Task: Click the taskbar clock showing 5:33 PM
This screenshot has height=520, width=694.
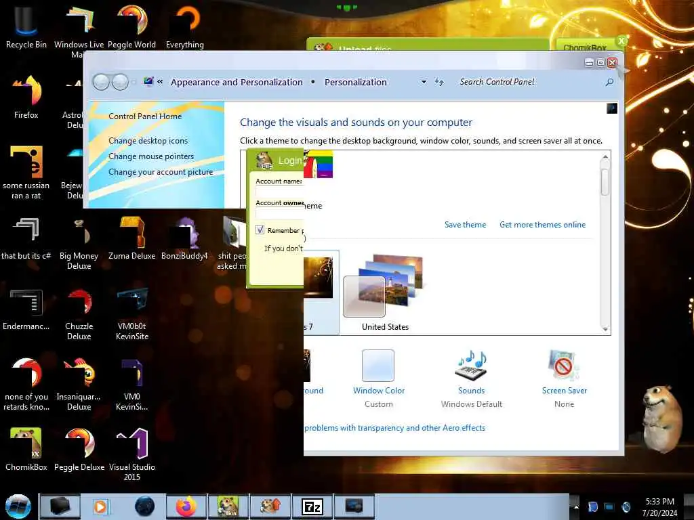Action: [659, 506]
